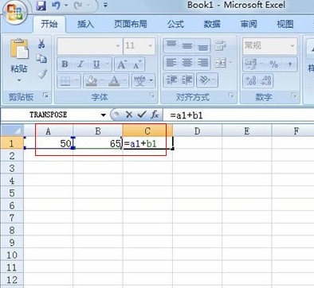Select column D header

coord(197,130)
